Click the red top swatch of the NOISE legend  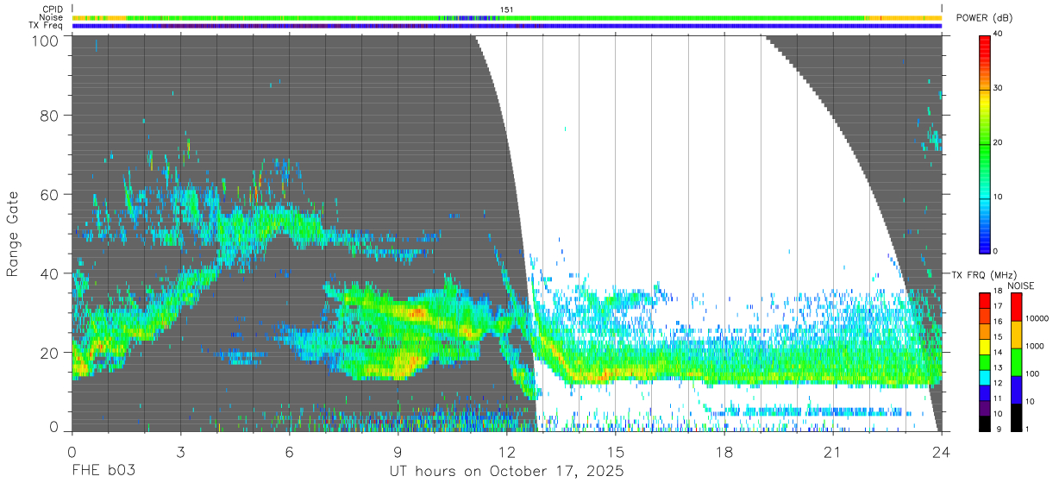[1017, 307]
